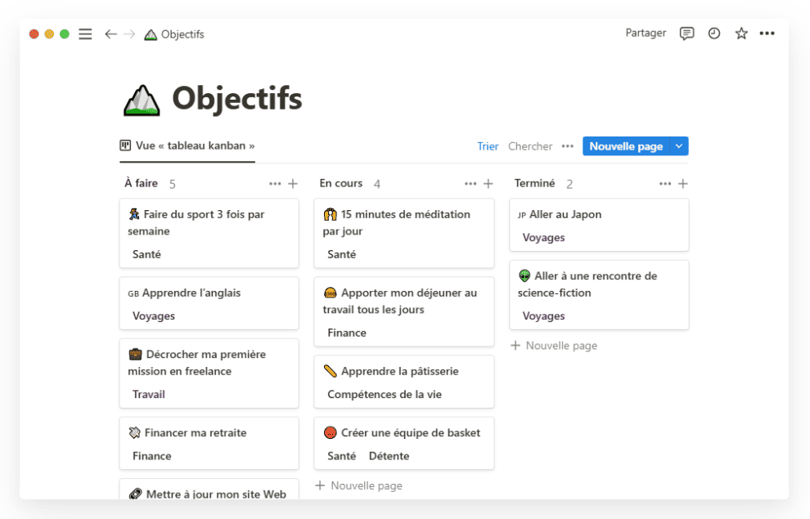Add a card to Terminé column
The image size is (810, 519).
[x=683, y=184]
